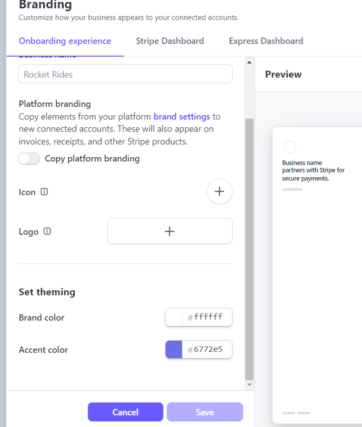
Task: Click scrollbar down arrow
Action: (x=249, y=385)
